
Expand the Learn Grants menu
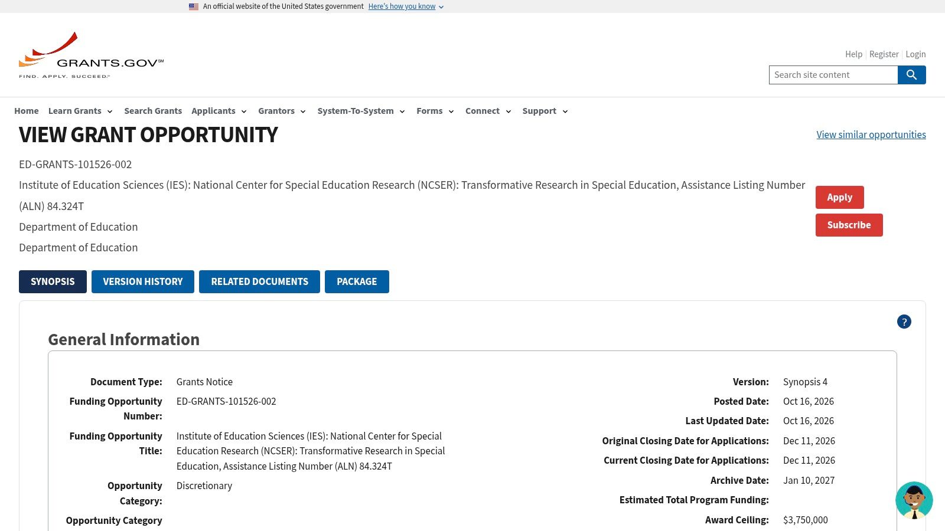pos(80,111)
